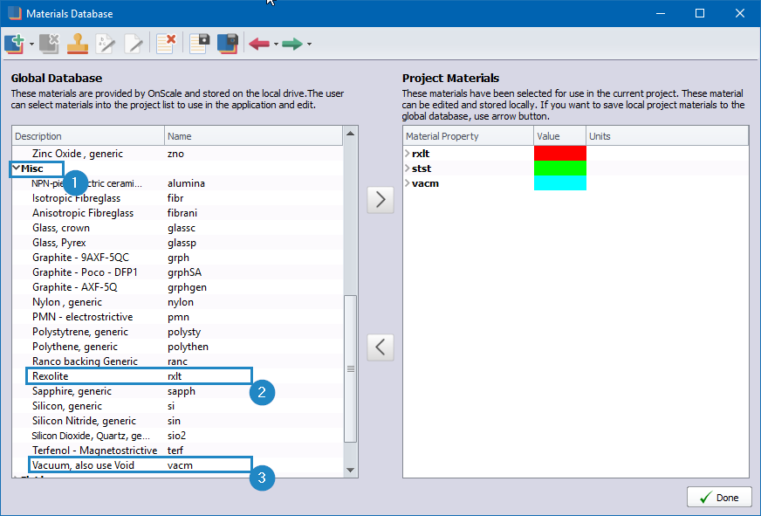761x516 pixels.
Task: Click the add new material icon
Action: 15,44
